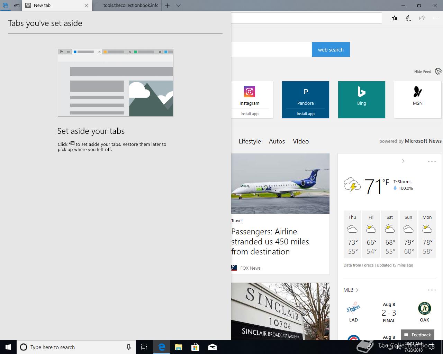
Task: Click the T-Storms weather icon
Action: click(352, 185)
